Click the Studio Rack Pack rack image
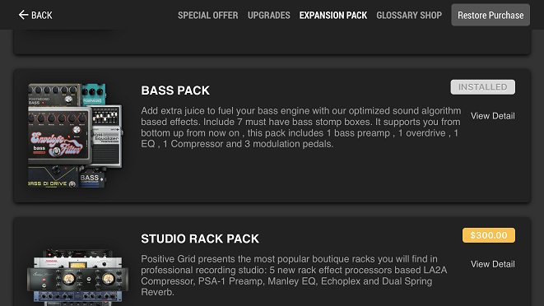This screenshot has height=306, width=544. point(77,277)
